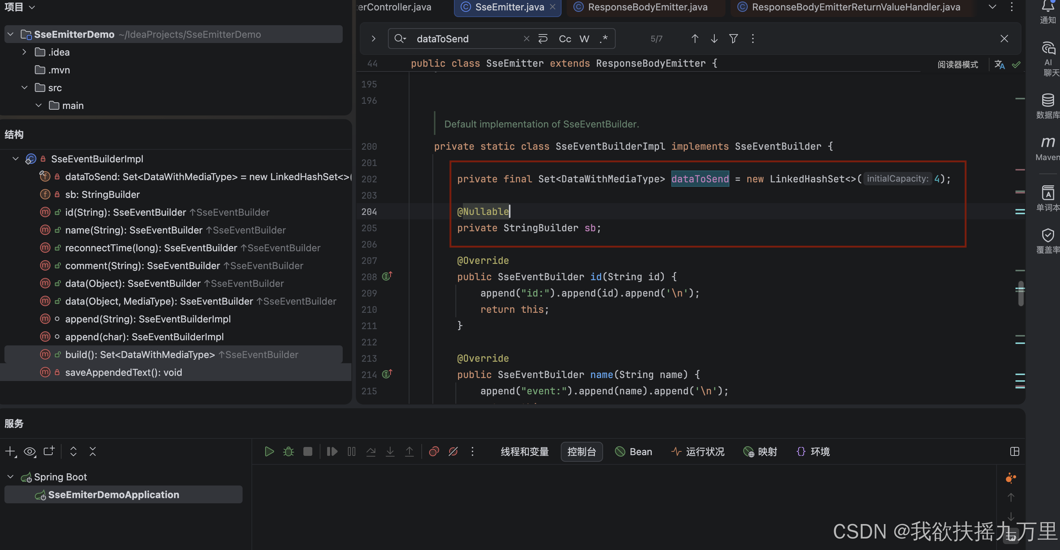Toggle whole words W option
This screenshot has height=550, width=1060.
(584, 39)
